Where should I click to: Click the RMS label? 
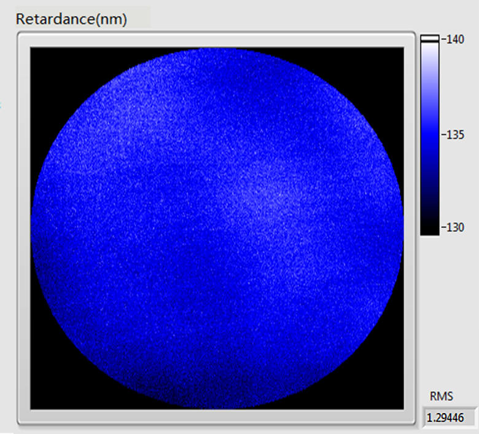(x=441, y=396)
